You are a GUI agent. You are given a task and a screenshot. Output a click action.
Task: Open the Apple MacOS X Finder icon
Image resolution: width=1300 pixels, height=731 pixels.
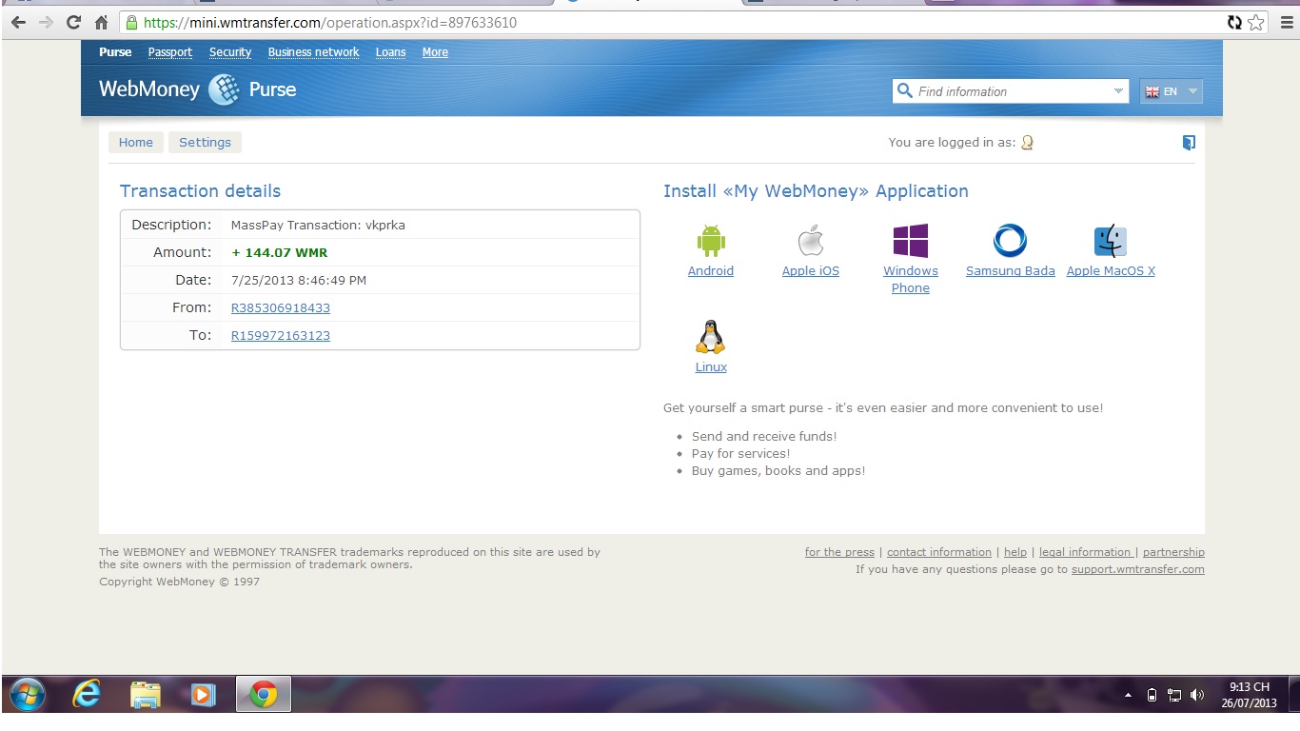coord(1111,241)
